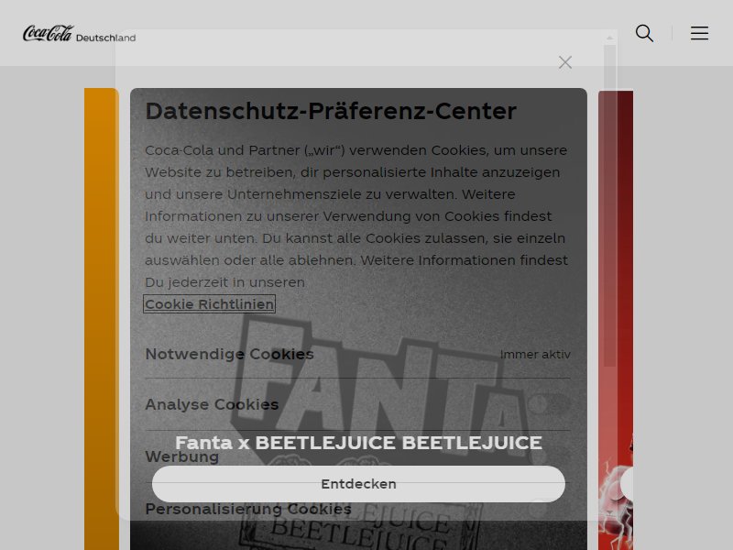Click the cookie dialog scrollbar up arrow

[x=609, y=38]
